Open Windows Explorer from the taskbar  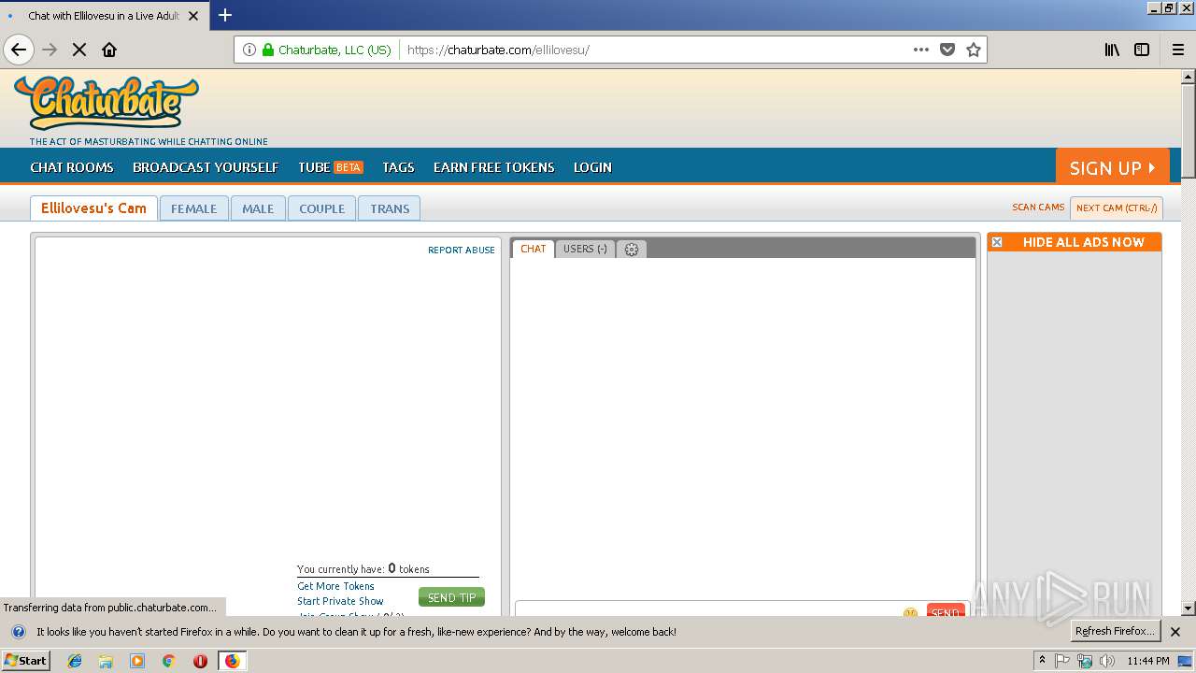106,661
